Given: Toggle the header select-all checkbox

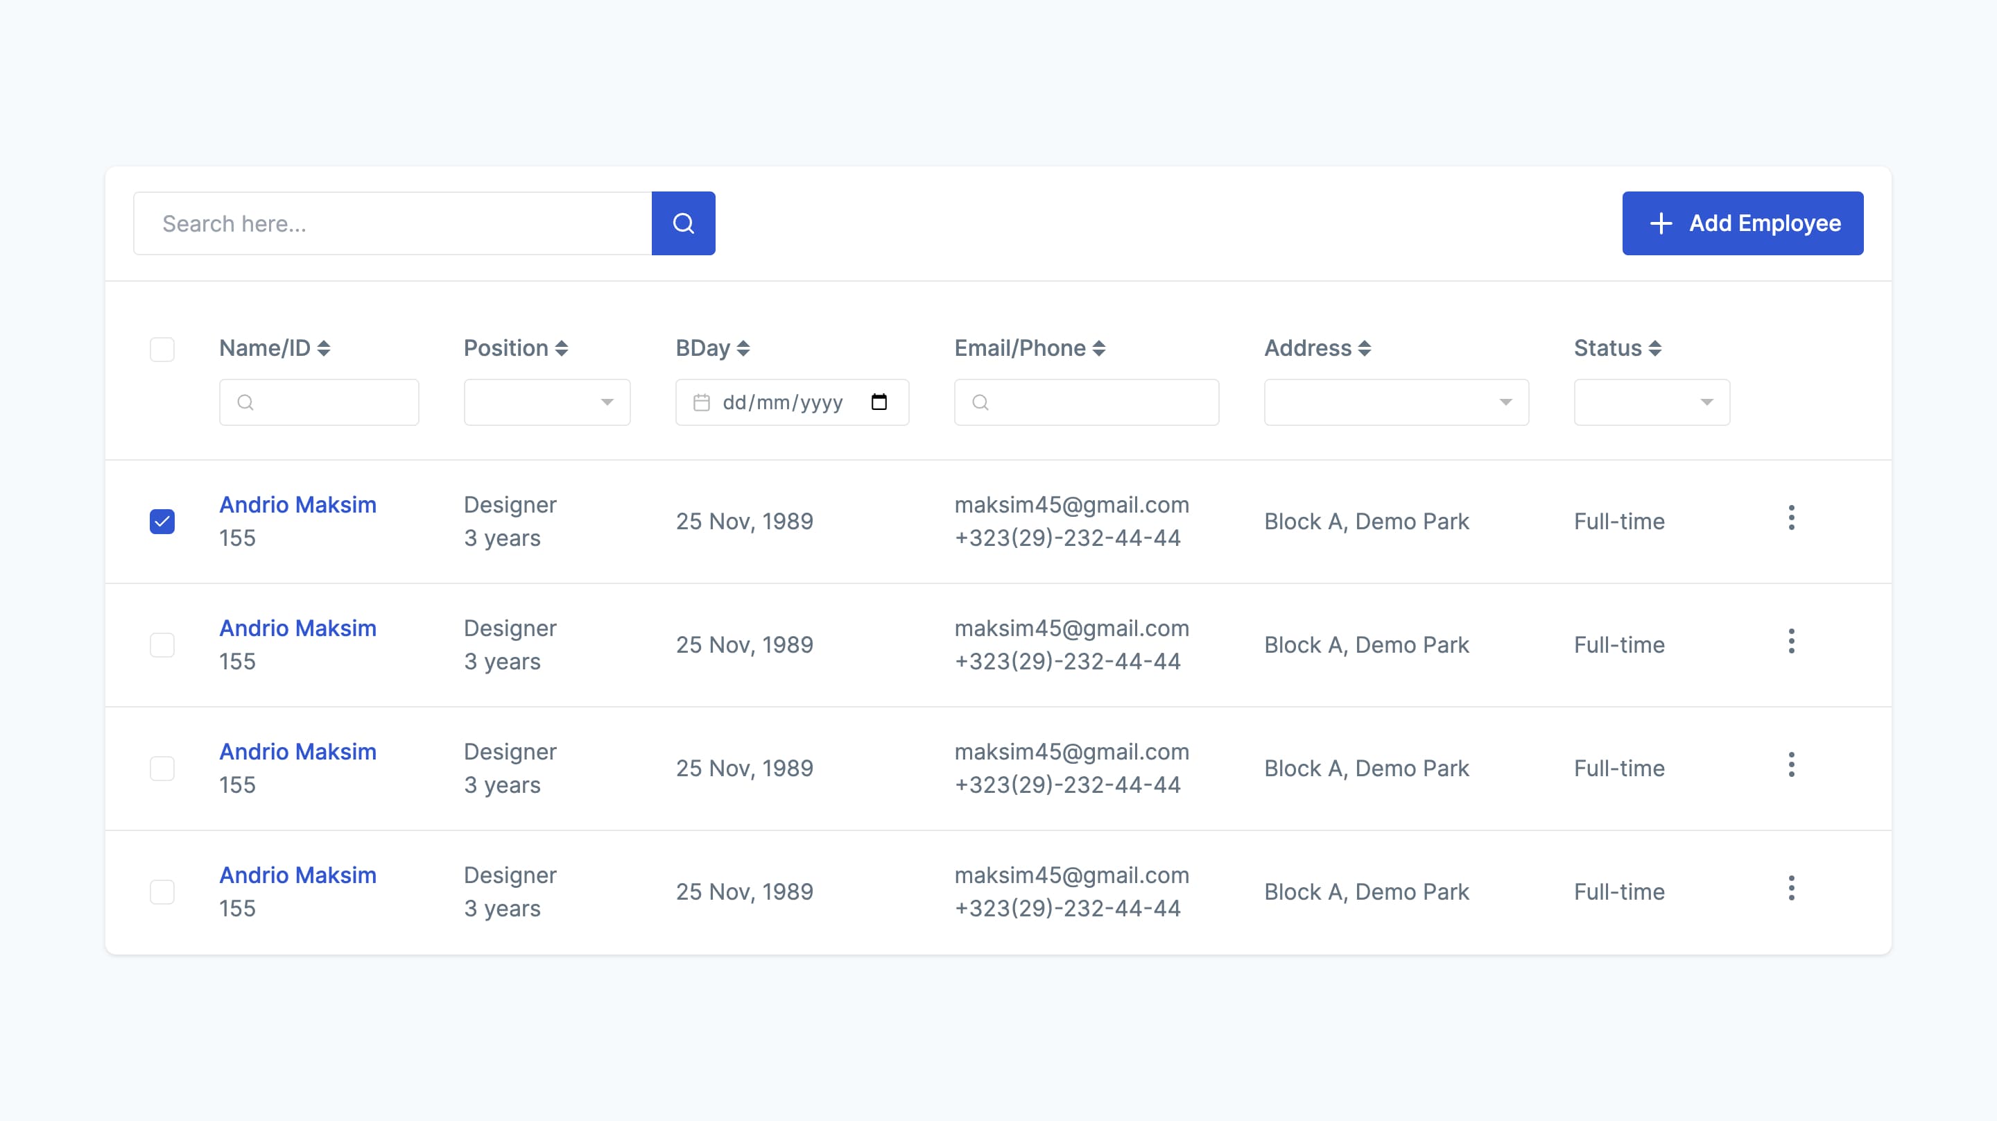Looking at the screenshot, I should coord(163,348).
